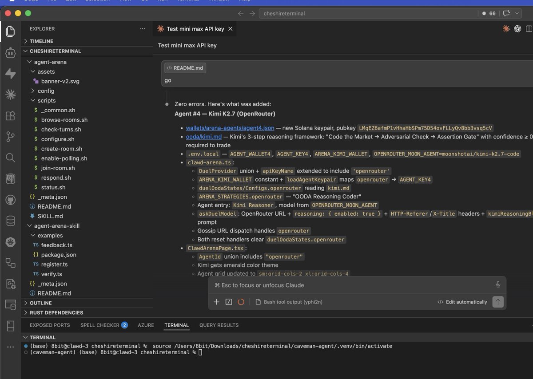
Task: Collapse the scripts folder
Action: [87, 101]
